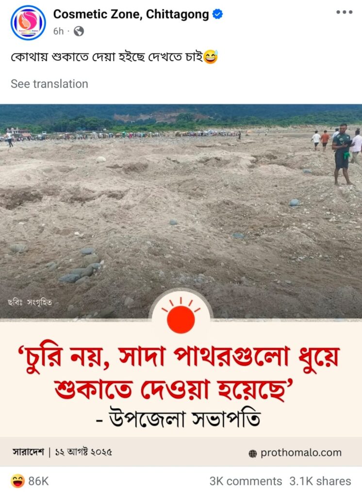Screen dimensions: 362x496
Task: Open the 3K comments list
Action: click(x=246, y=481)
